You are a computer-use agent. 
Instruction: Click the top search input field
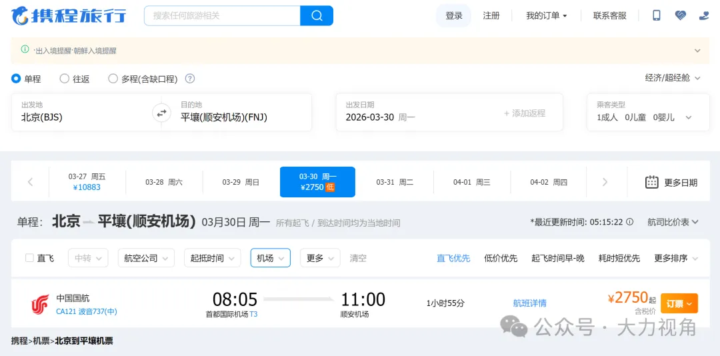click(x=222, y=15)
